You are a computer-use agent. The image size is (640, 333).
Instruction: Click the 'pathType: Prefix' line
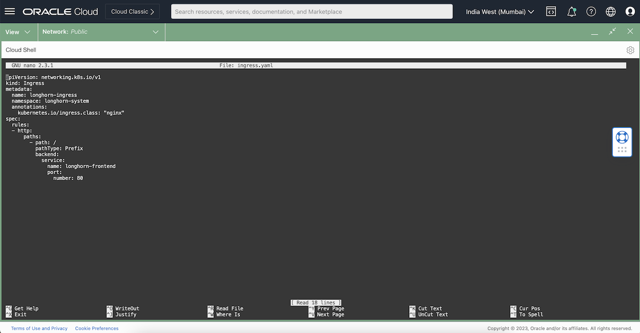[x=59, y=149]
